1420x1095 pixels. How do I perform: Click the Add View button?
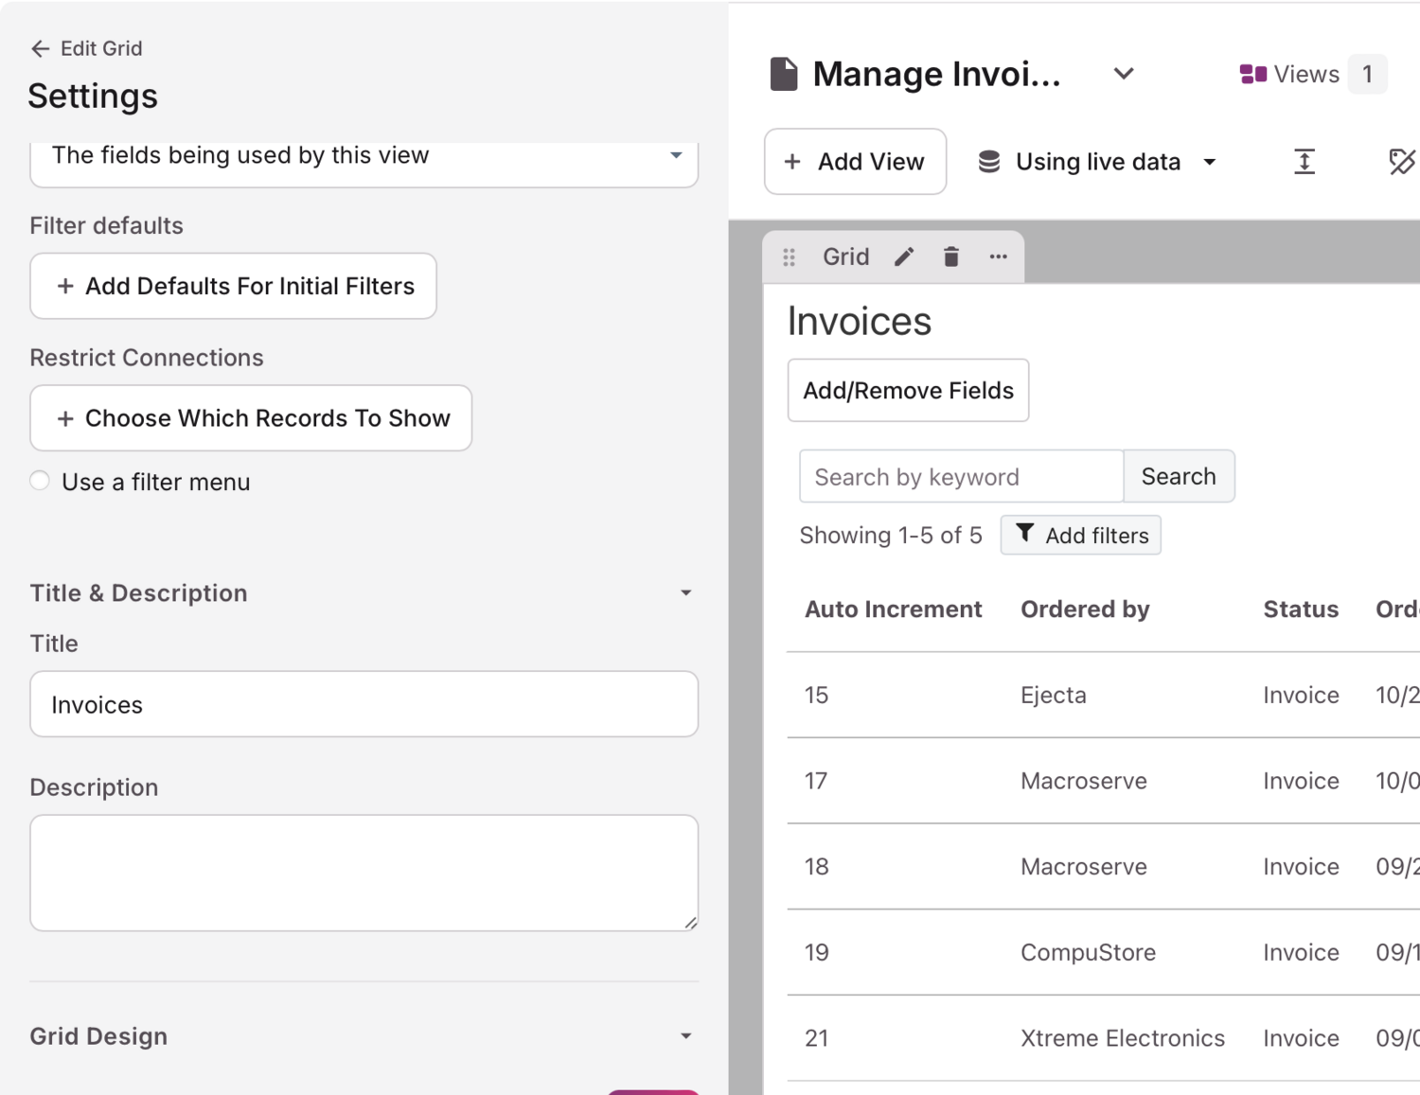(855, 161)
